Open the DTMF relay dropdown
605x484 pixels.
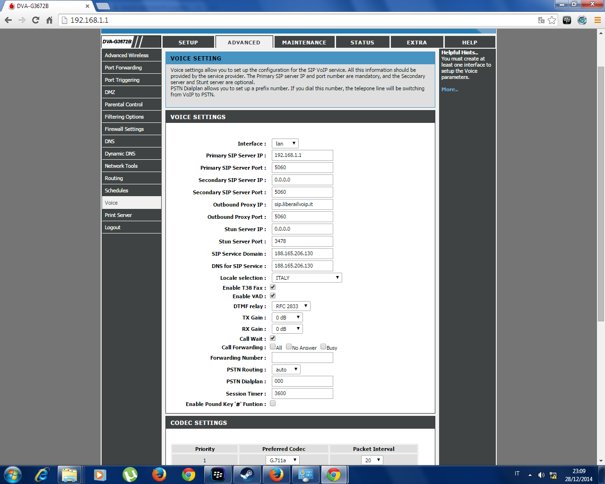(x=291, y=306)
